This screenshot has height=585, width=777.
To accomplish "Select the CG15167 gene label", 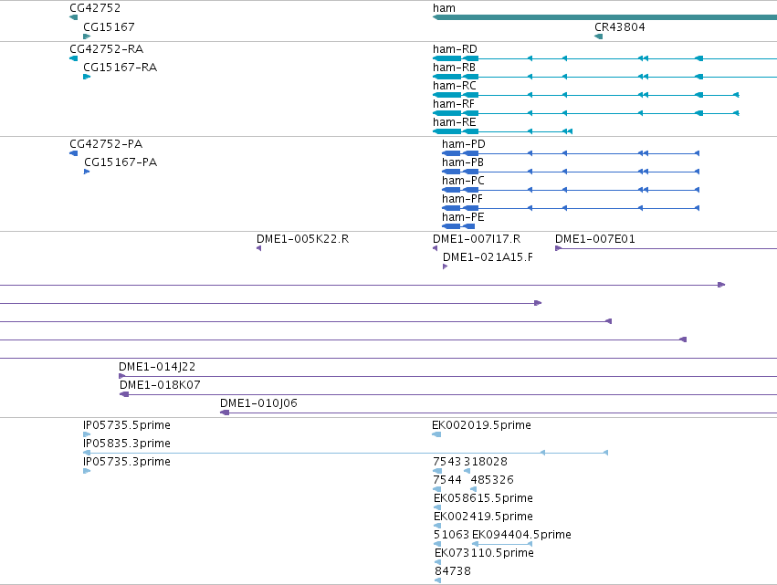I will click(x=109, y=26).
